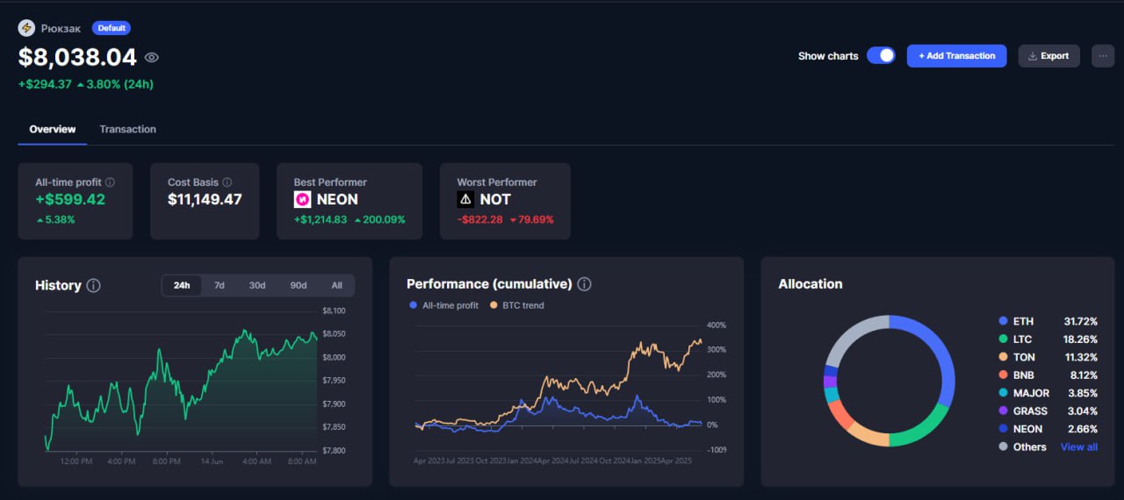This screenshot has width=1124, height=500.
Task: Click the All-time profit info icon
Action: click(111, 182)
